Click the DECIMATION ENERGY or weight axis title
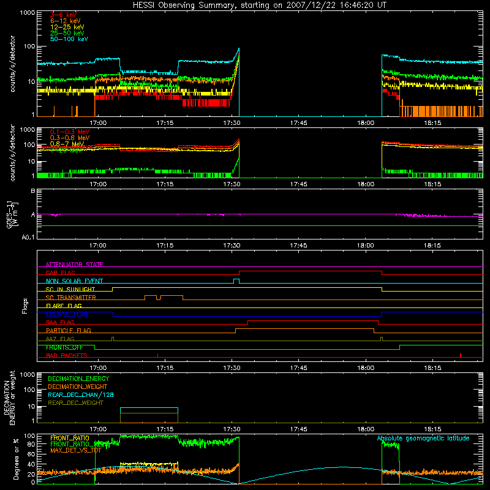Viewport: 490px width, 490px height. (x=9, y=398)
